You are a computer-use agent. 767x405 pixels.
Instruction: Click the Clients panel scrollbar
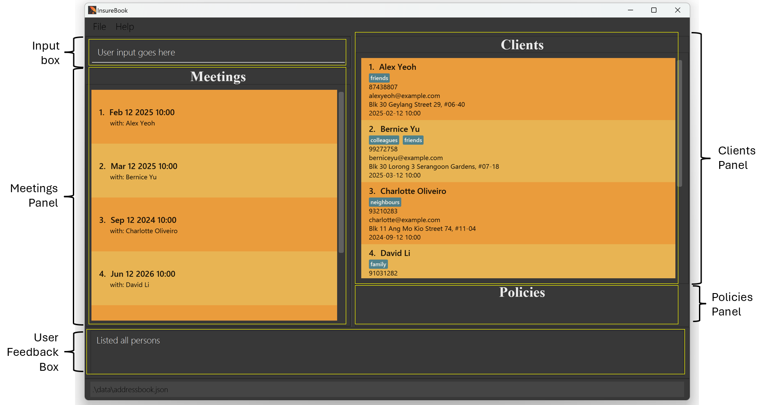pyautogui.click(x=680, y=123)
